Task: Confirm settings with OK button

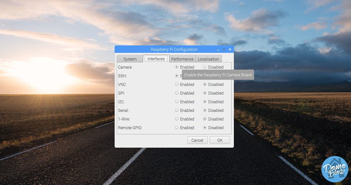Action: (x=220, y=140)
